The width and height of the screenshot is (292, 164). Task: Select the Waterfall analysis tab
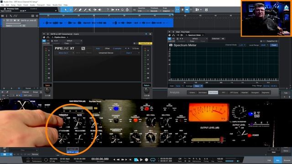[245, 92]
